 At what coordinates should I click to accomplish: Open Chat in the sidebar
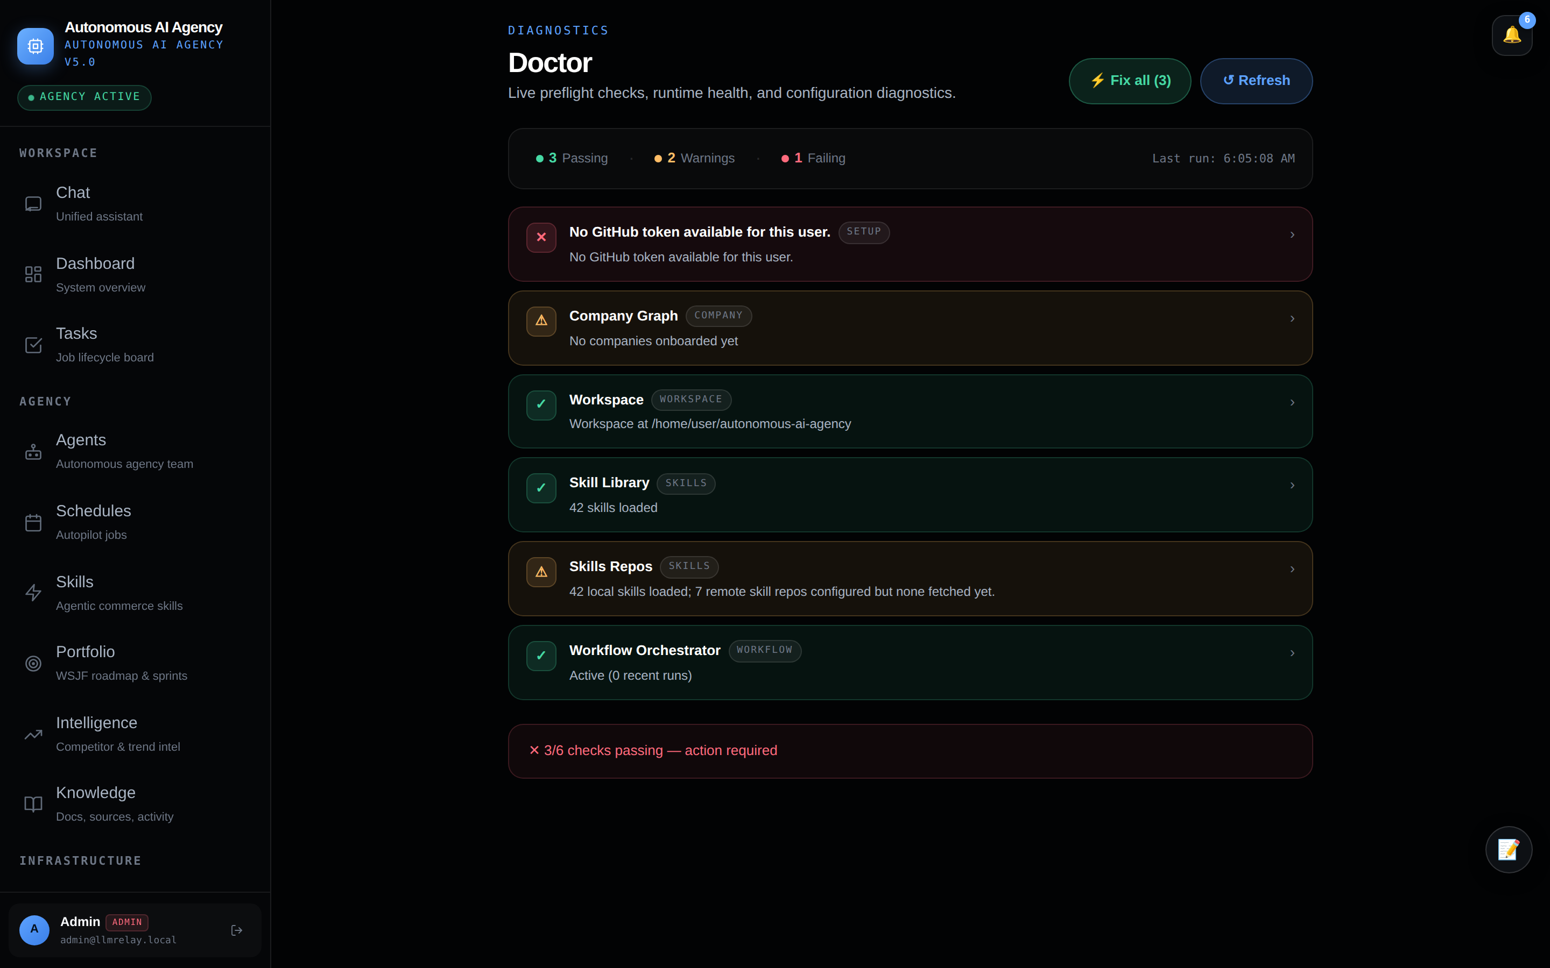135,204
